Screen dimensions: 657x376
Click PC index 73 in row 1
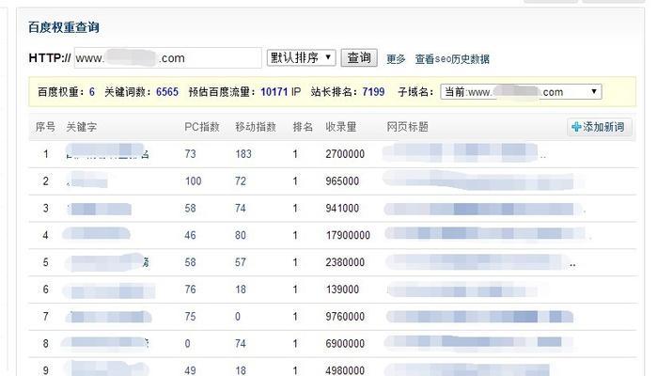pyautogui.click(x=190, y=154)
